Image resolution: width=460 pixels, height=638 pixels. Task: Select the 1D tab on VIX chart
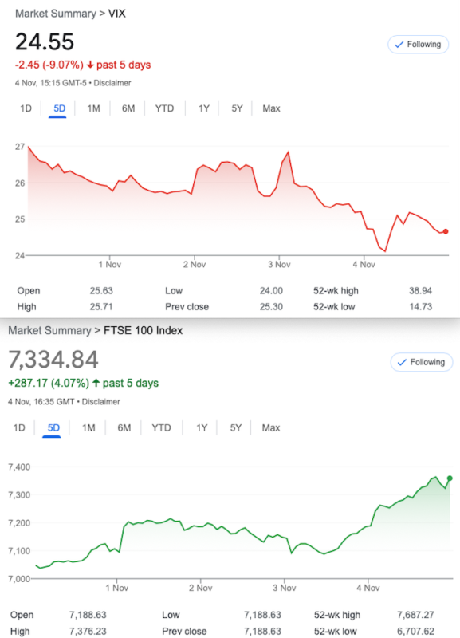click(x=26, y=108)
